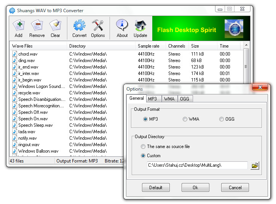Sort by the Channels column header
This screenshot has width=276, height=204.
pyautogui.click(x=177, y=46)
